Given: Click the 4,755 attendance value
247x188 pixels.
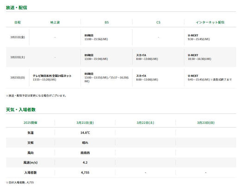Looking at the screenshot, I should (85, 172).
